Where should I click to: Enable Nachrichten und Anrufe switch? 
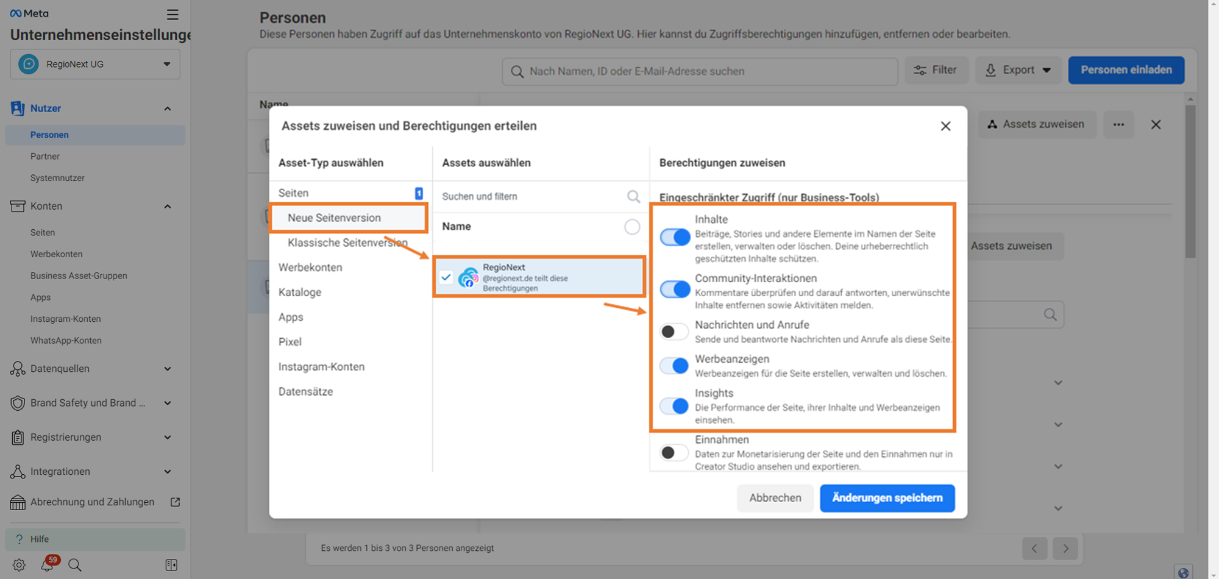tap(675, 332)
